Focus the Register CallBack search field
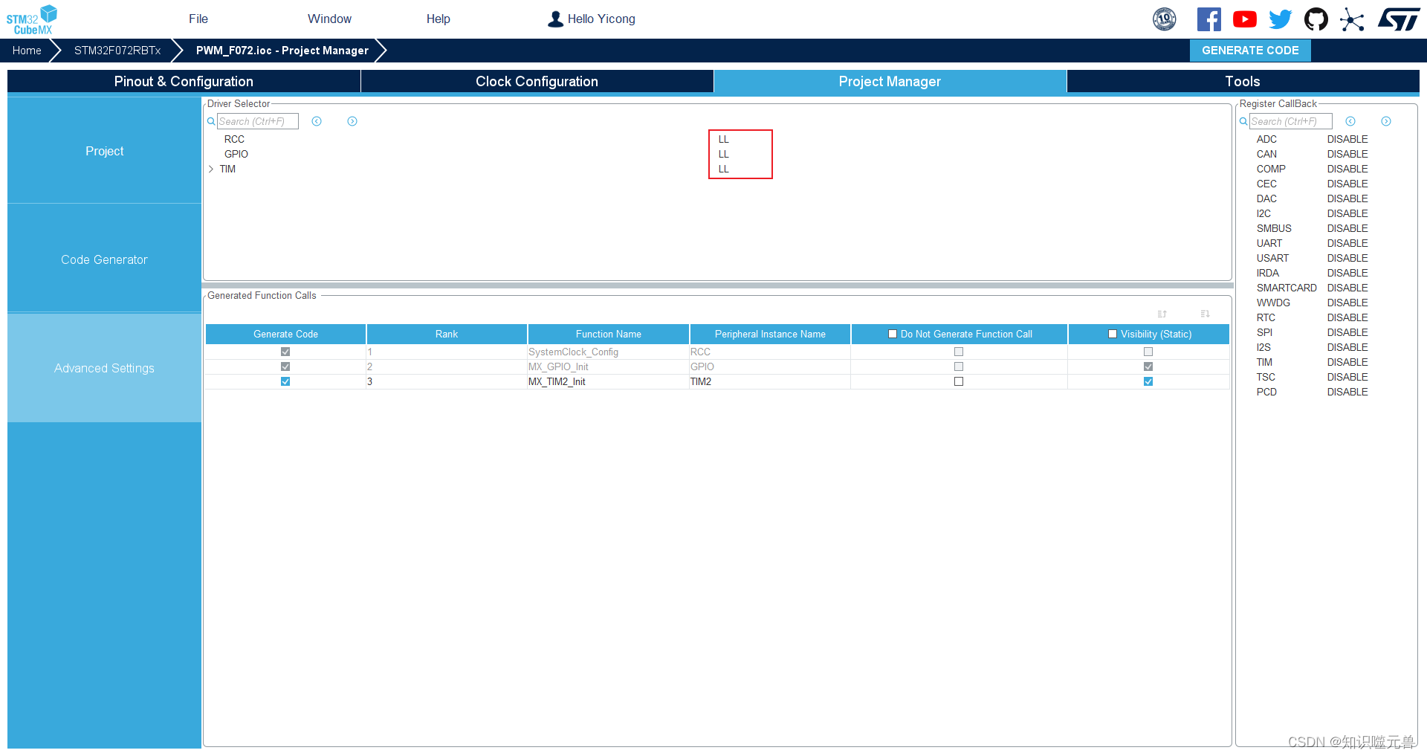The image size is (1427, 756). pos(1290,121)
